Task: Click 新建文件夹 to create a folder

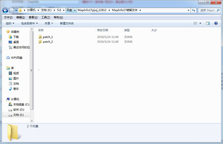Action: click(67, 23)
